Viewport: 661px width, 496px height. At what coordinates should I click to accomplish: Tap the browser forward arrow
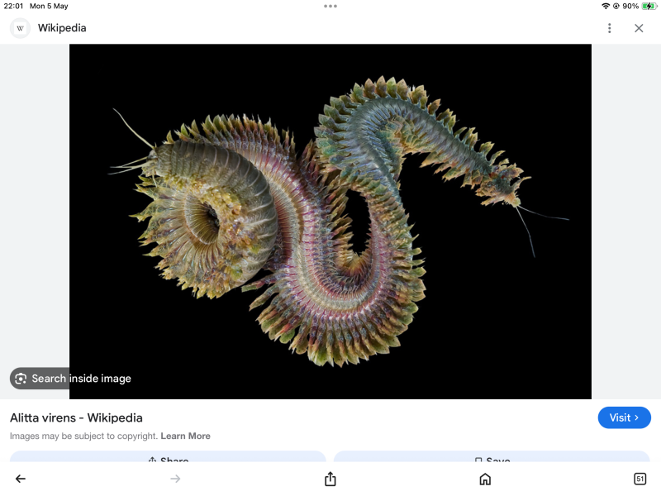click(175, 479)
